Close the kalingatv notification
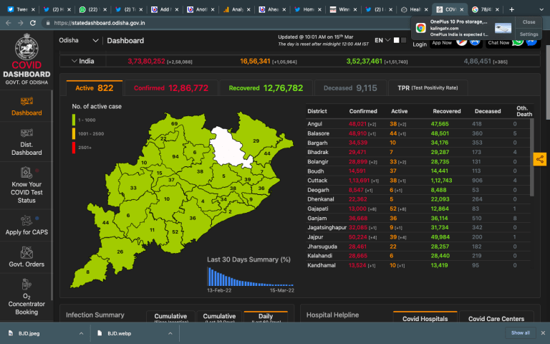Image resolution: width=550 pixels, height=344 pixels. (x=529, y=21)
